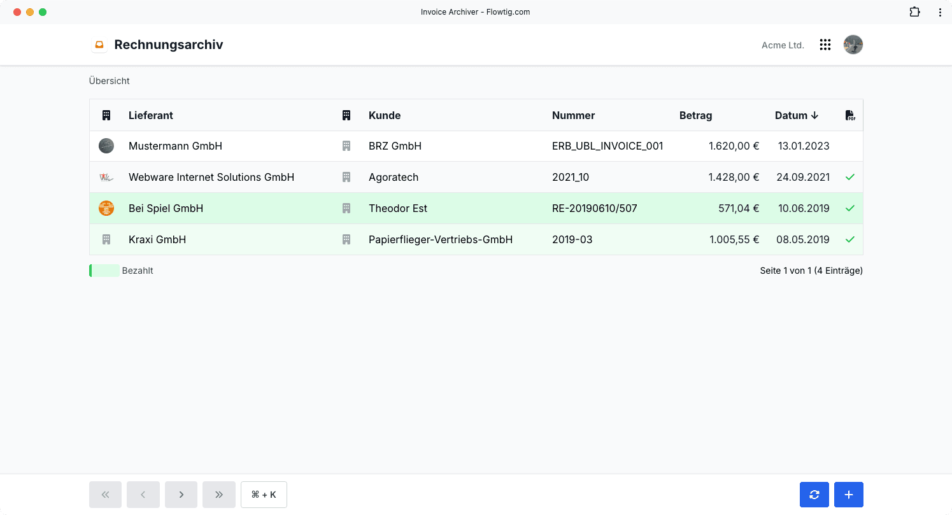
Task: Open the Kraxi GmbH invoice row
Action: (476, 239)
